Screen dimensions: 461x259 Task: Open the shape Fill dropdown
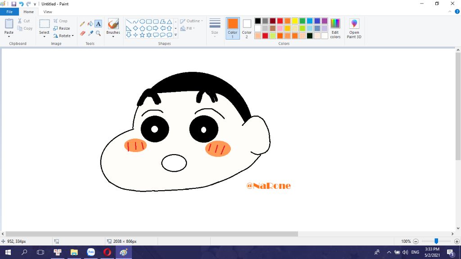click(188, 28)
